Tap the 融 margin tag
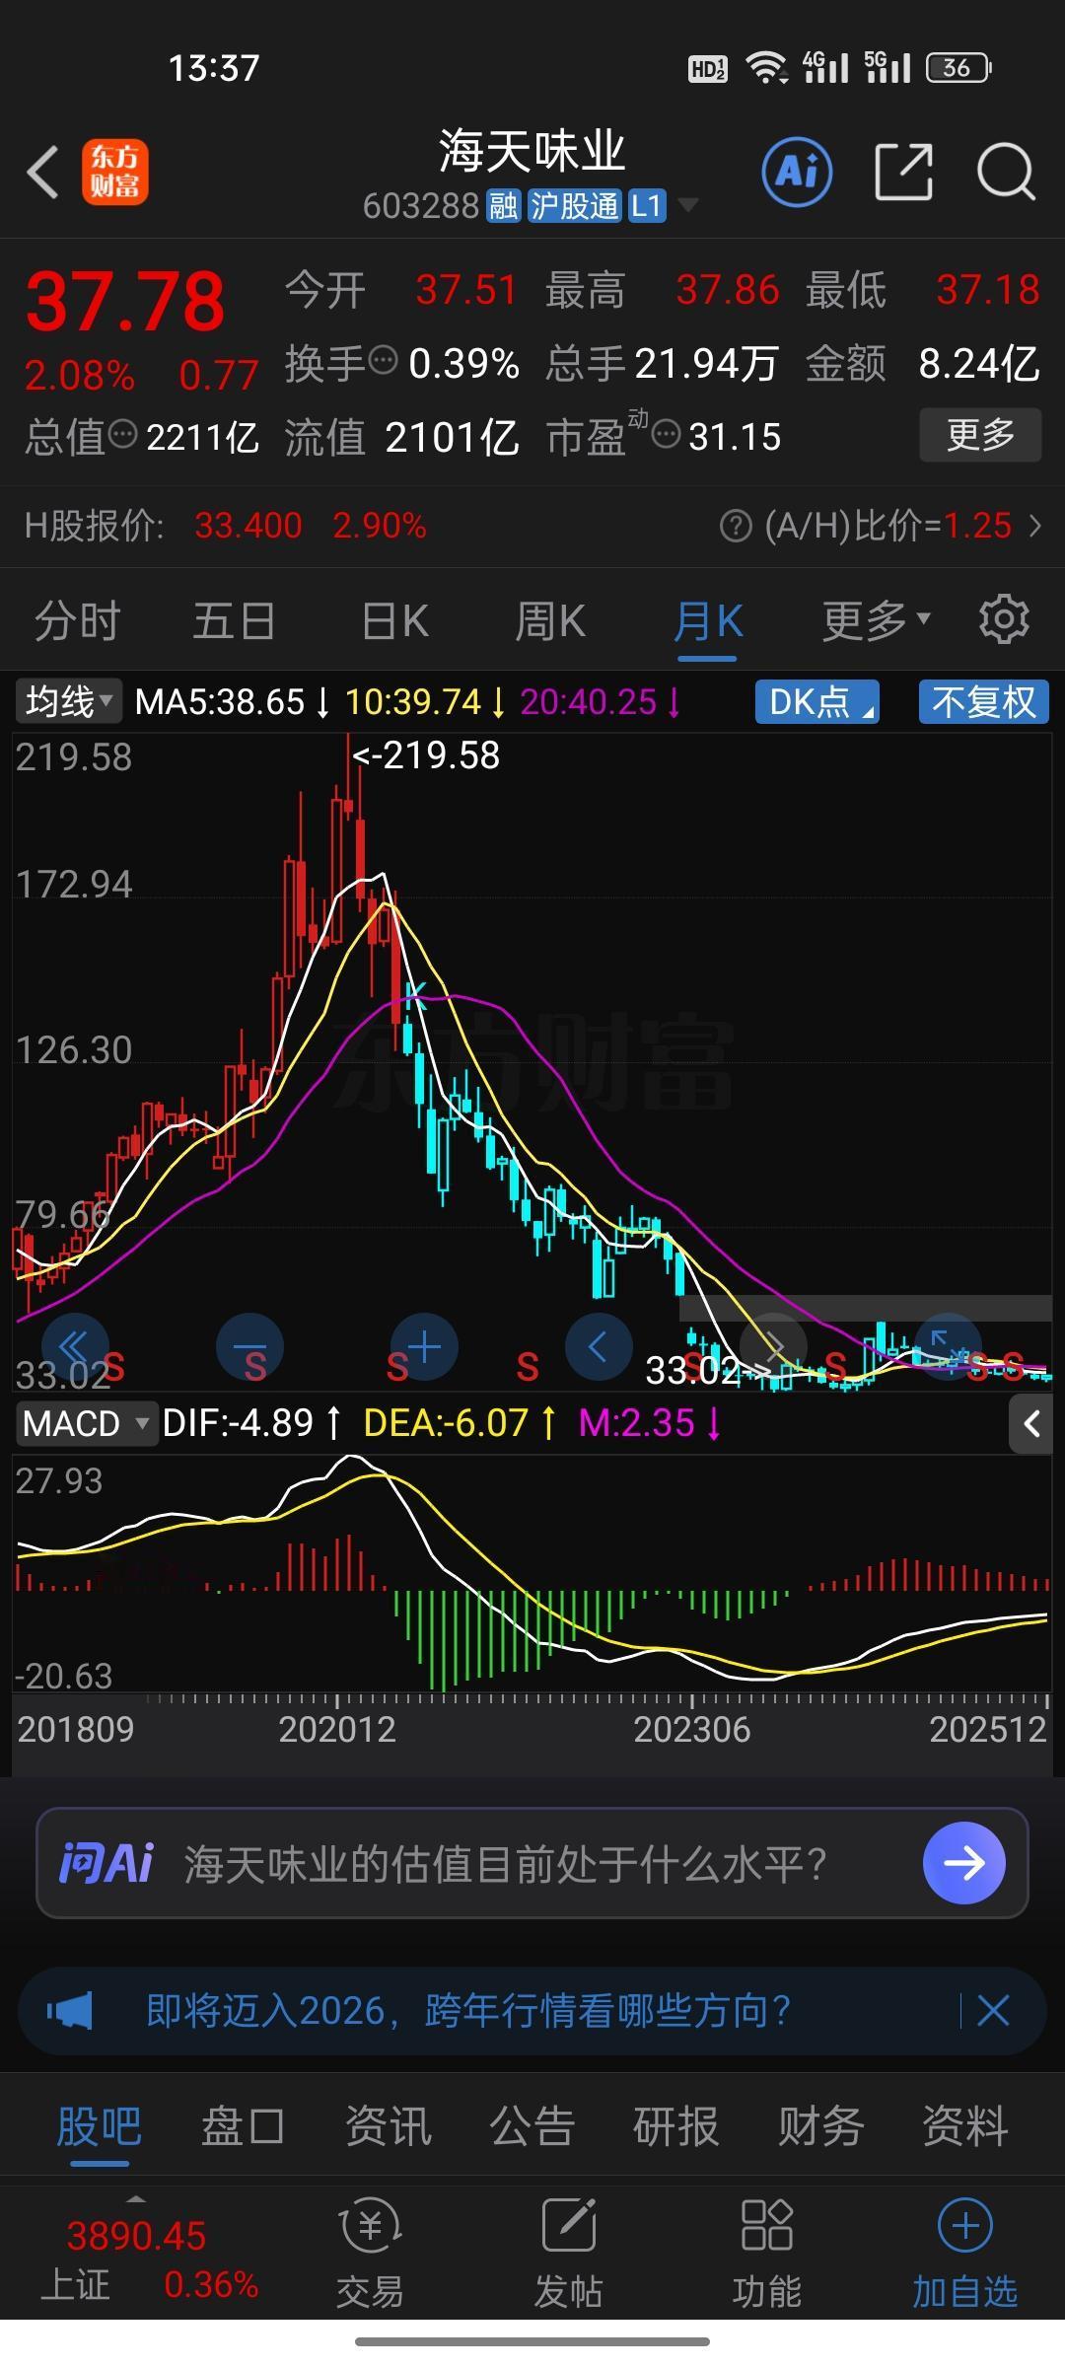Image resolution: width=1065 pixels, height=2367 pixels. [x=503, y=205]
